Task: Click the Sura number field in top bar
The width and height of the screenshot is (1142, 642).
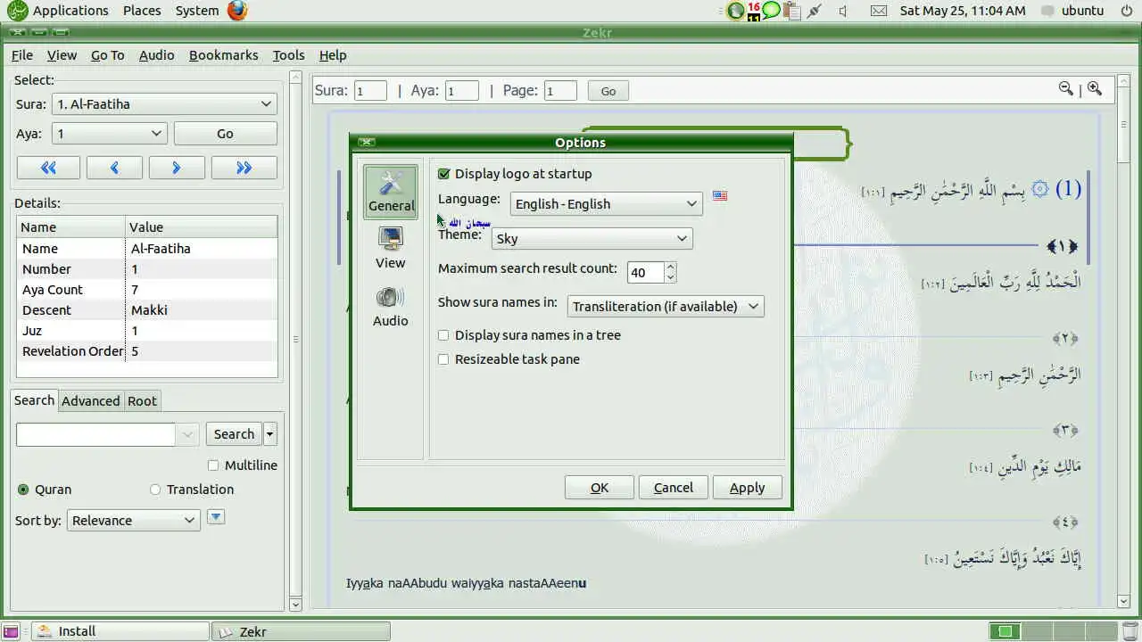Action: (x=370, y=91)
